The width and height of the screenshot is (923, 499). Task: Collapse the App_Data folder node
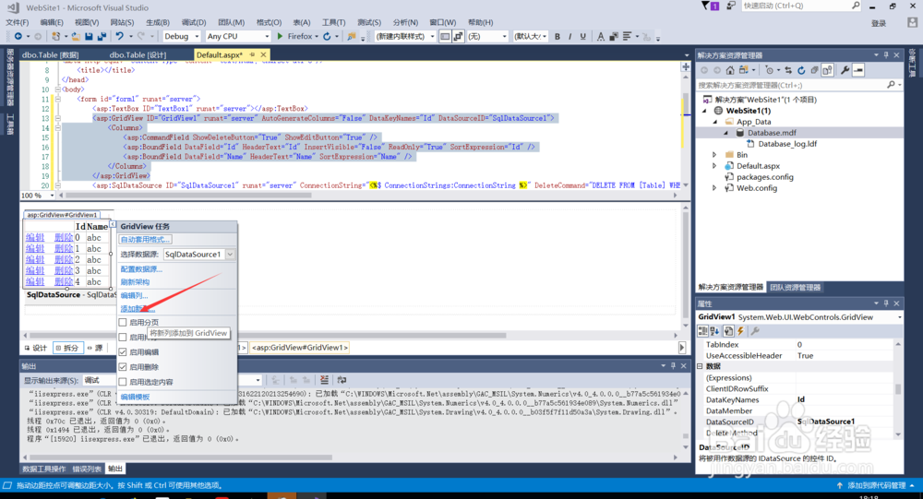point(715,122)
